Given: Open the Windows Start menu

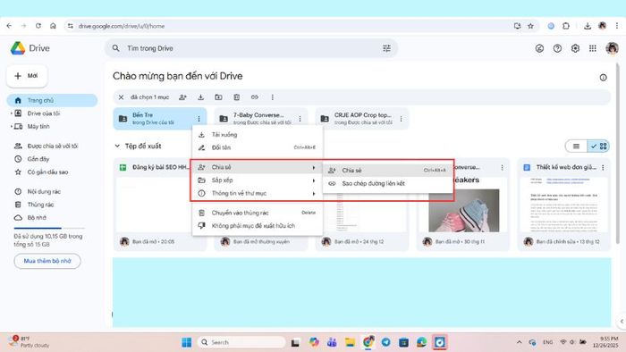Looking at the screenshot, I should tap(186, 342).
